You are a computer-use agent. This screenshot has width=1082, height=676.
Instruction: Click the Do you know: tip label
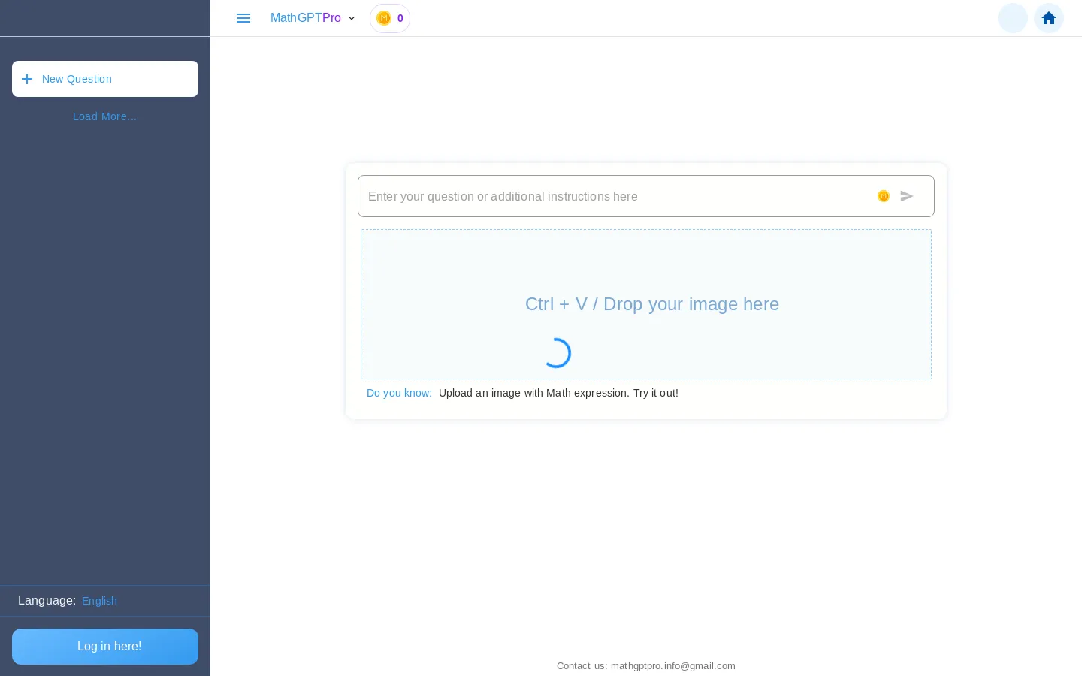[x=399, y=393]
